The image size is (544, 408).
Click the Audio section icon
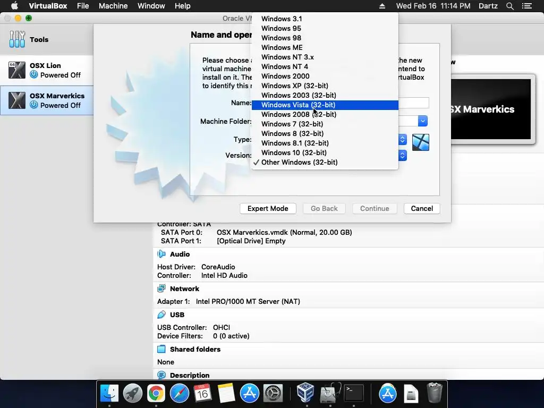161,254
